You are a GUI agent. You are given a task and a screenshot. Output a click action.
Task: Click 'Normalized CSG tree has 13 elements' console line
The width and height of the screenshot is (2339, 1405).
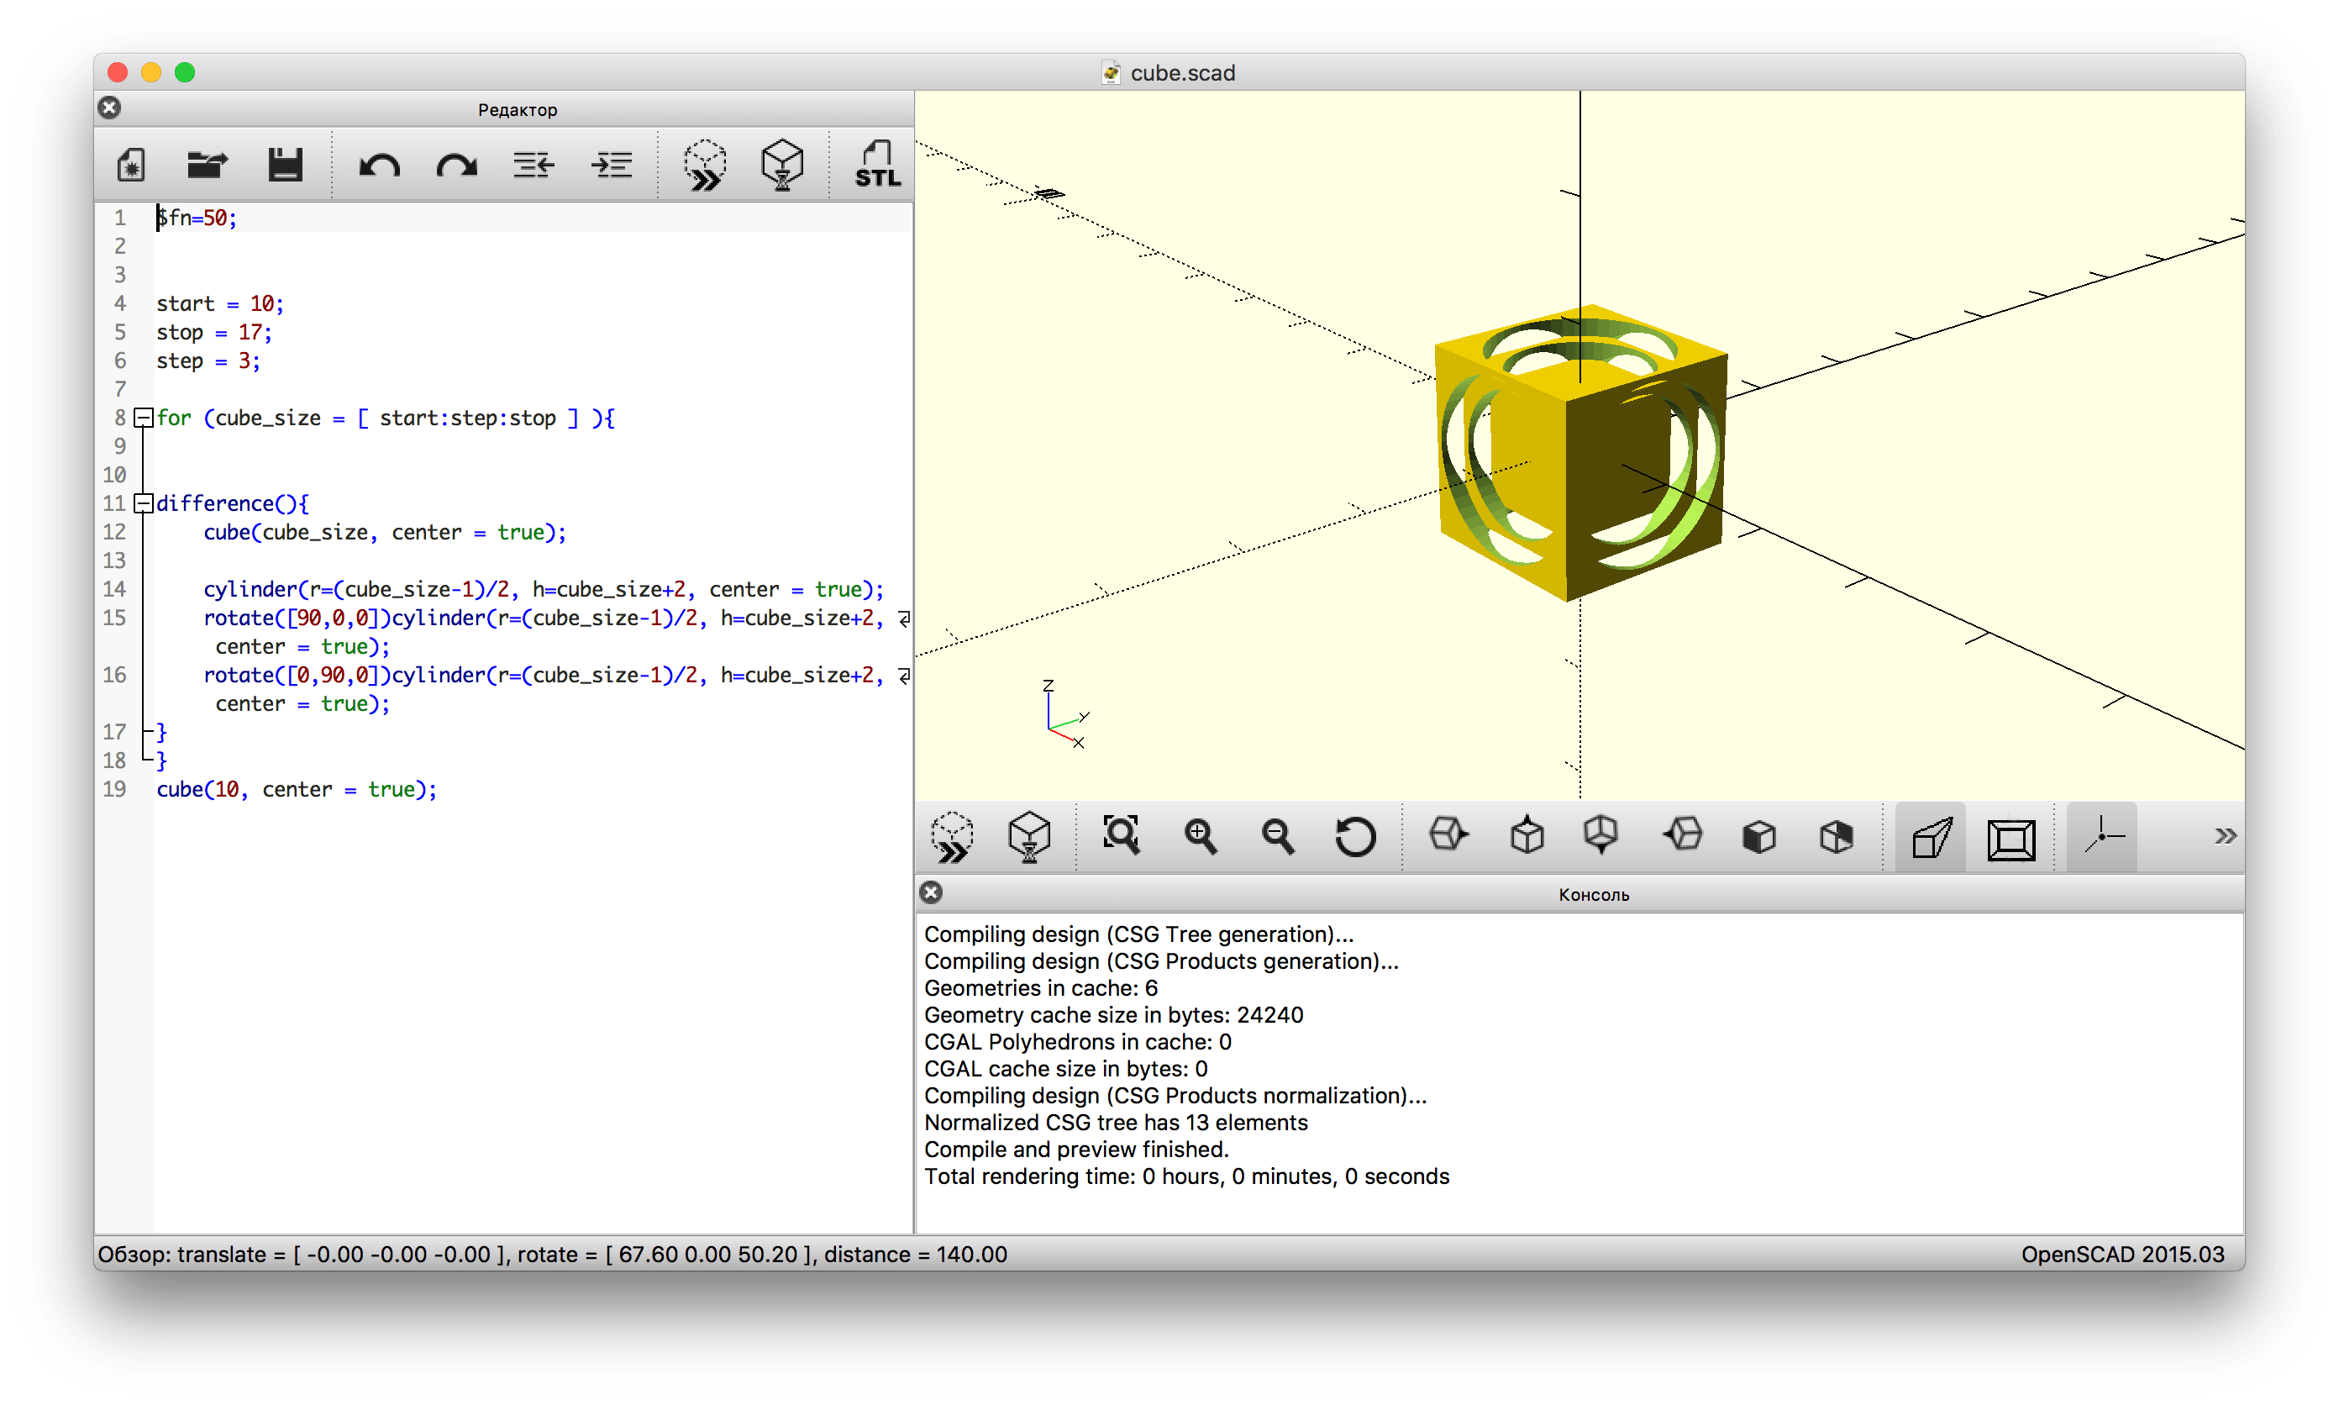(1115, 1123)
